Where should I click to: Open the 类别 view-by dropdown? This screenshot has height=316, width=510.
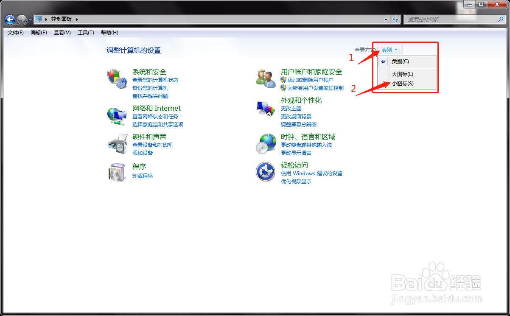click(x=390, y=50)
